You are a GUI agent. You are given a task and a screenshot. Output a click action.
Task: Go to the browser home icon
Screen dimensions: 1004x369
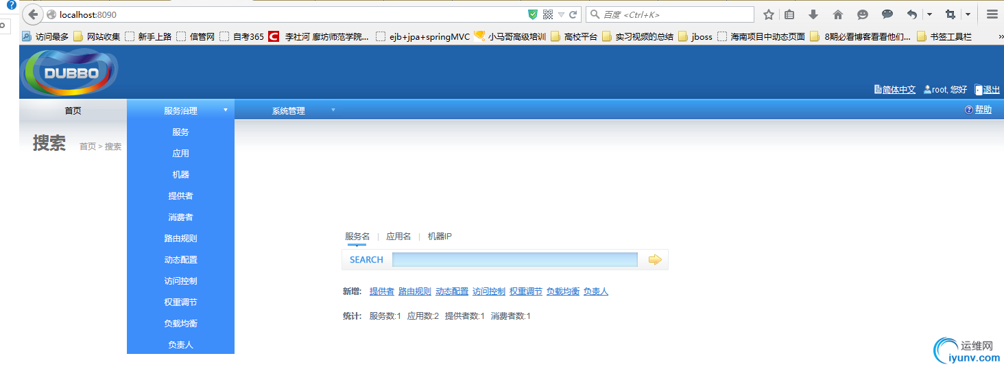click(837, 14)
